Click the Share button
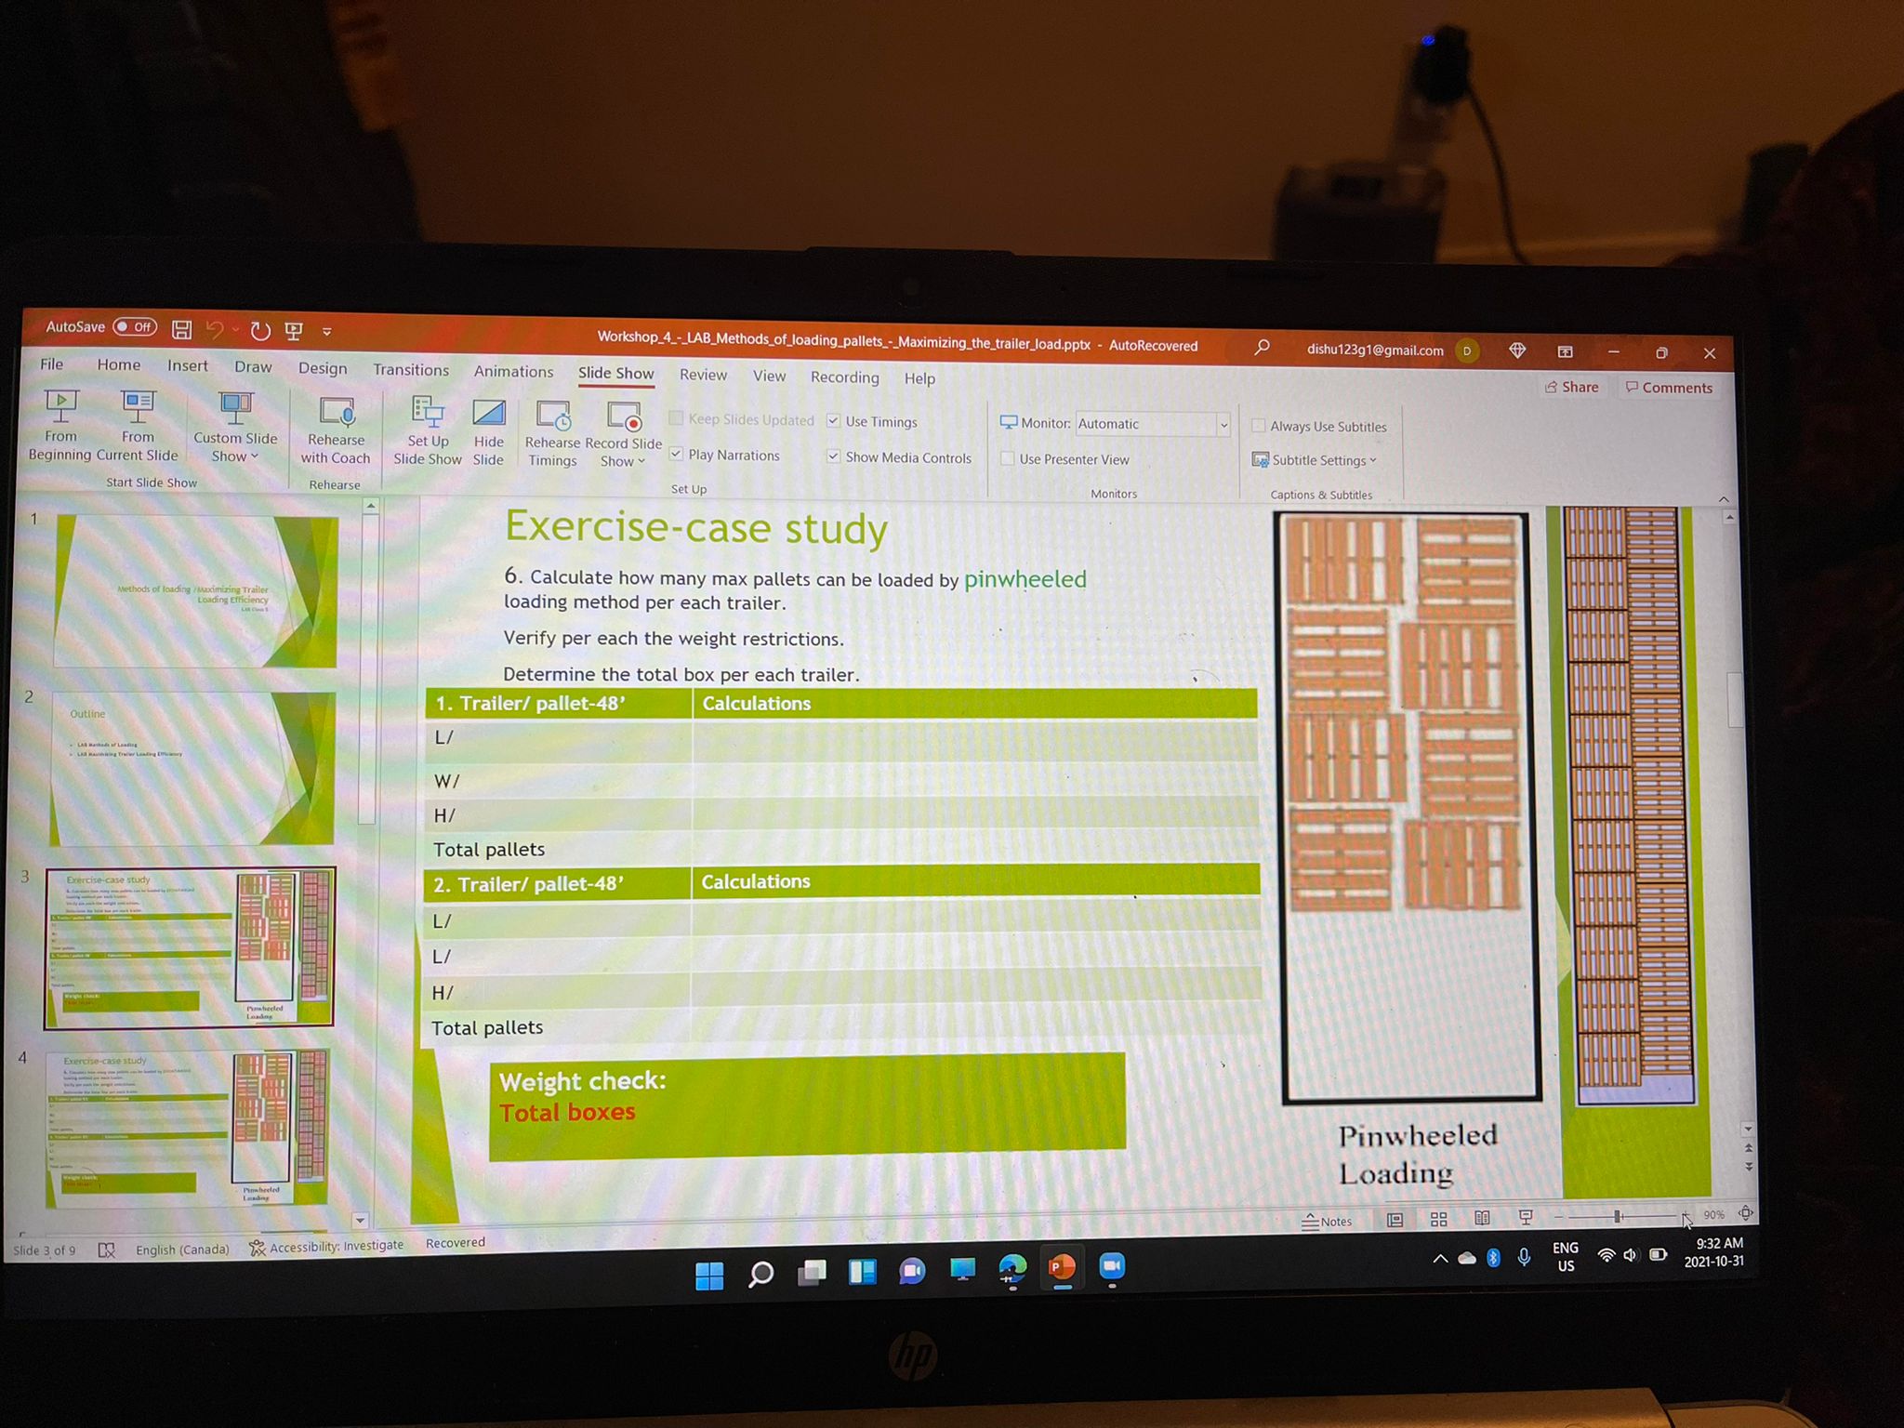The height and width of the screenshot is (1428, 1904). (x=1573, y=387)
